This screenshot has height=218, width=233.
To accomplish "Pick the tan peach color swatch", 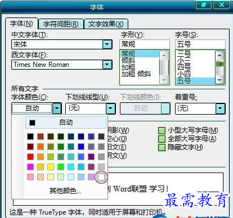I will pos(41,177).
